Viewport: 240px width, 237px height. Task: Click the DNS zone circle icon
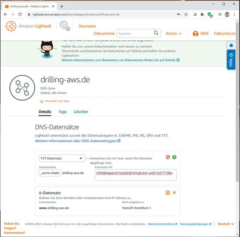22,88
